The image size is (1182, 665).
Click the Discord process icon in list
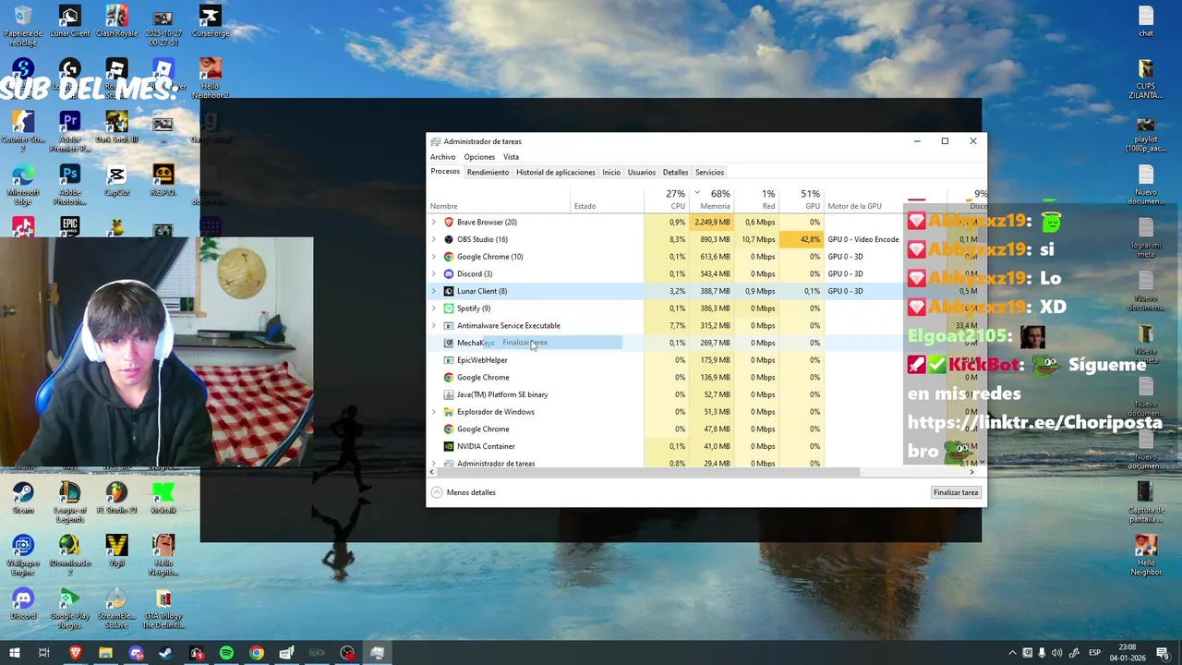[x=449, y=274]
